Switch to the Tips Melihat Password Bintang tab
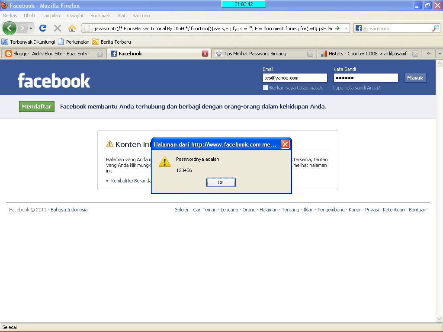This screenshot has width=443, height=332. coord(255,54)
